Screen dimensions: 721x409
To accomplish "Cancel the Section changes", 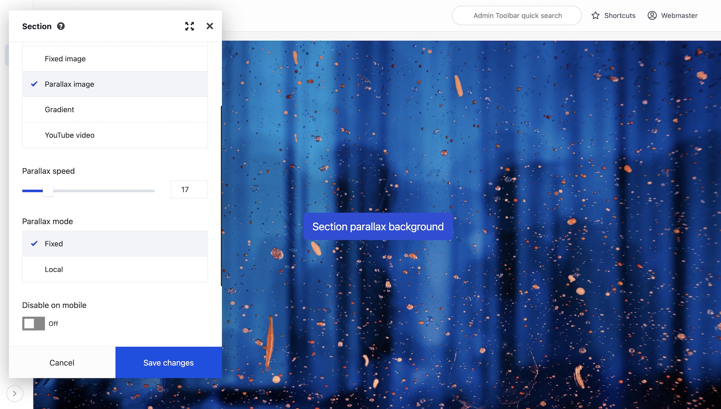I will (62, 362).
